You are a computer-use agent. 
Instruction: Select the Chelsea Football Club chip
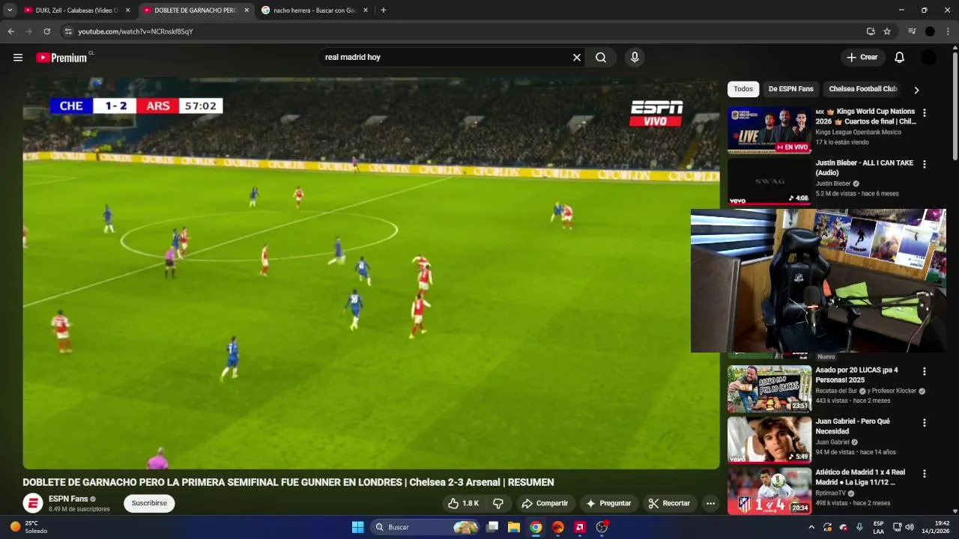[863, 89]
